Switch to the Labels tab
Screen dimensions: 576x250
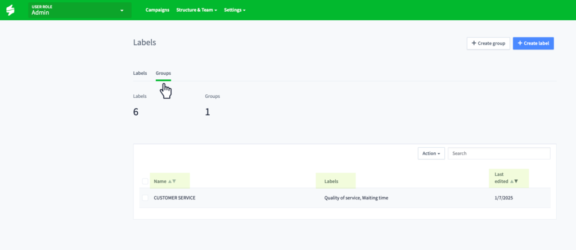click(x=140, y=73)
